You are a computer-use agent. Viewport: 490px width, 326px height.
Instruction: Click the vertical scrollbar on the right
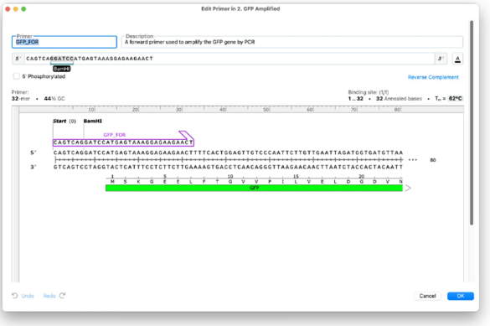(x=472, y=122)
